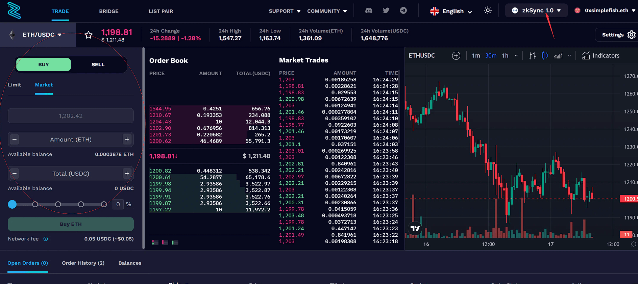Click the Amount (ETH) input field

[71, 139]
